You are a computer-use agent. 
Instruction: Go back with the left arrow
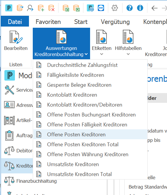pos(154,8)
